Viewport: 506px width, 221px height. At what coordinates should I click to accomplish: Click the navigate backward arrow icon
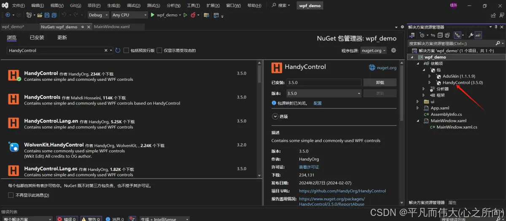click(8, 15)
